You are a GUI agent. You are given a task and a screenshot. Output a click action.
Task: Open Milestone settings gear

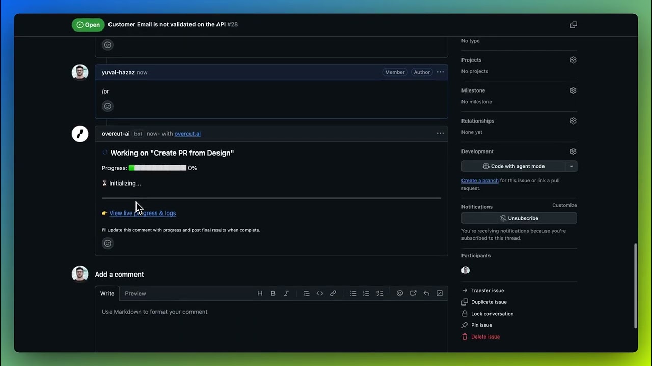coord(573,90)
